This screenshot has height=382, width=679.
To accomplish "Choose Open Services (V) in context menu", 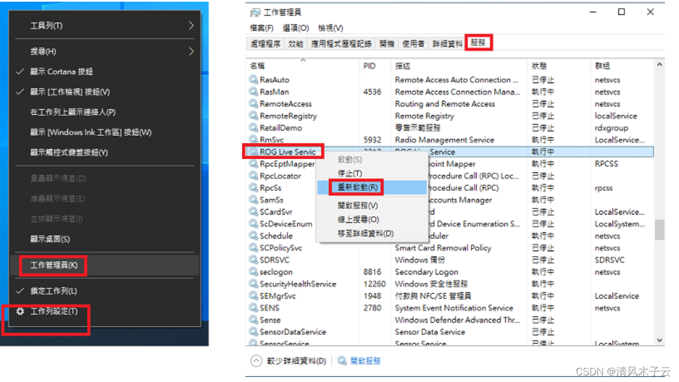I will [358, 206].
